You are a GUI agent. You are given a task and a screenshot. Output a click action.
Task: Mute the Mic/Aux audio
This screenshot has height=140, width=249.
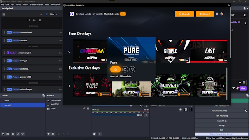point(142,115)
